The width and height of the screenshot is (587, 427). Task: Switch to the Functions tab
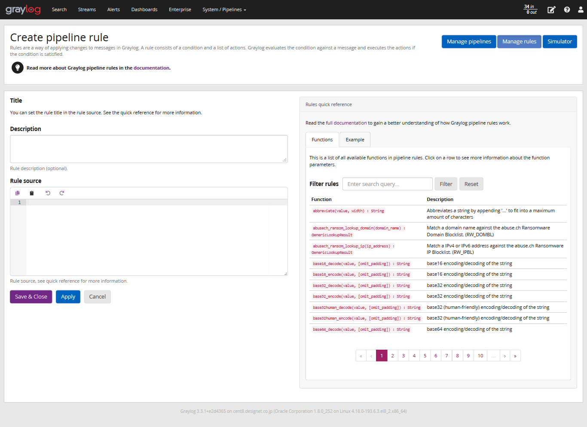point(322,140)
